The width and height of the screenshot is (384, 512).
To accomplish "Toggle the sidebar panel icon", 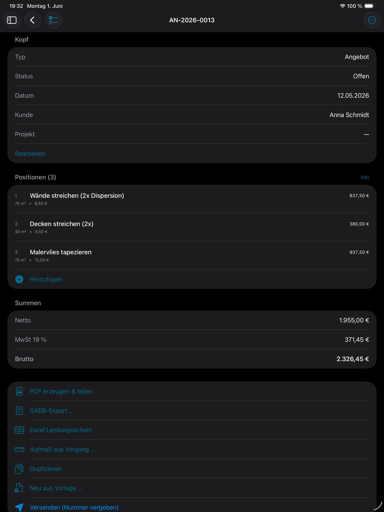I will tap(12, 20).
